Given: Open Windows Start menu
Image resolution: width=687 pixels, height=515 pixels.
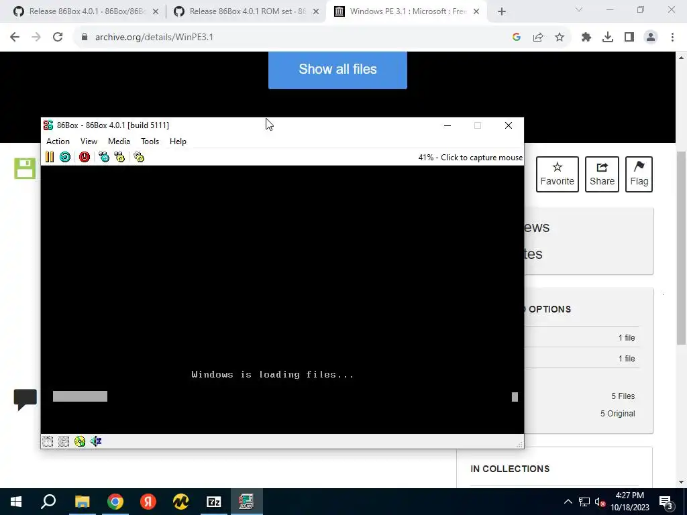Looking at the screenshot, I should pos(16,502).
